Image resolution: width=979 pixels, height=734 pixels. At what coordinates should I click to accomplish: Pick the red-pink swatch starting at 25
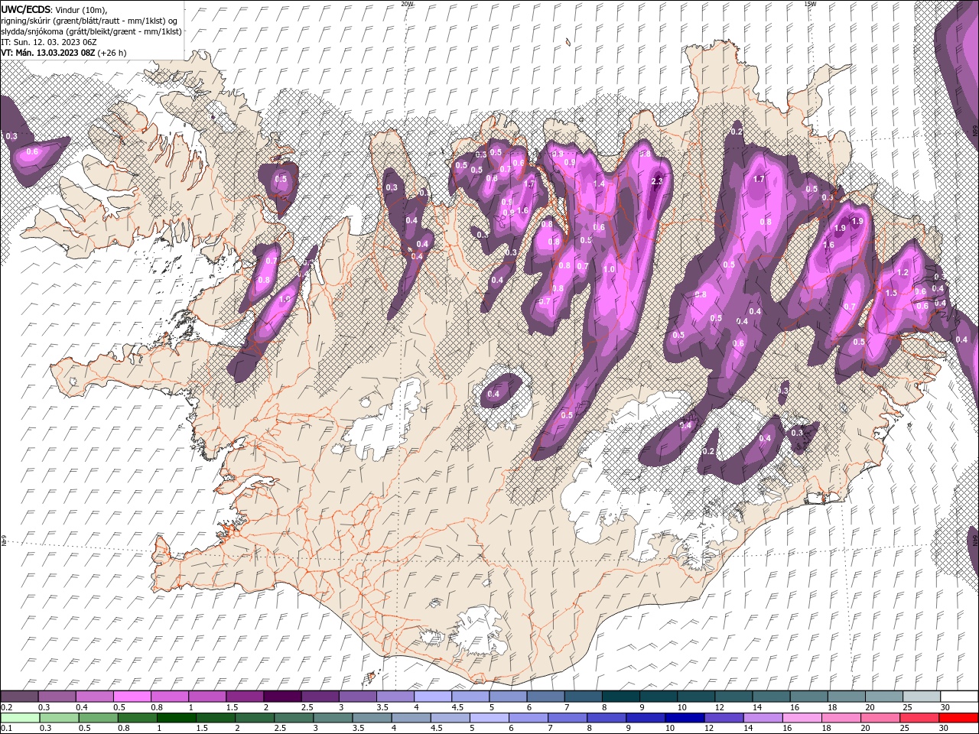[918, 718]
